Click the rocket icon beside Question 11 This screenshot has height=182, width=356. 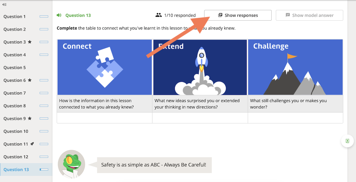32,144
